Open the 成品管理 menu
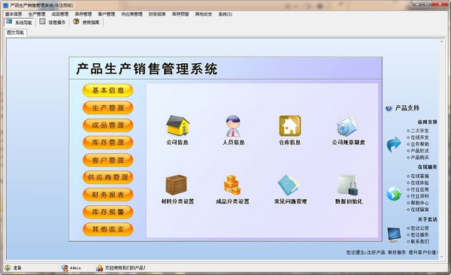 coord(60,14)
